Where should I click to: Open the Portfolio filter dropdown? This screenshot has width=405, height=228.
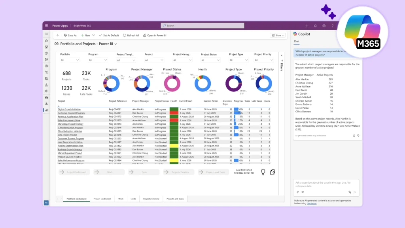[x=70, y=60]
